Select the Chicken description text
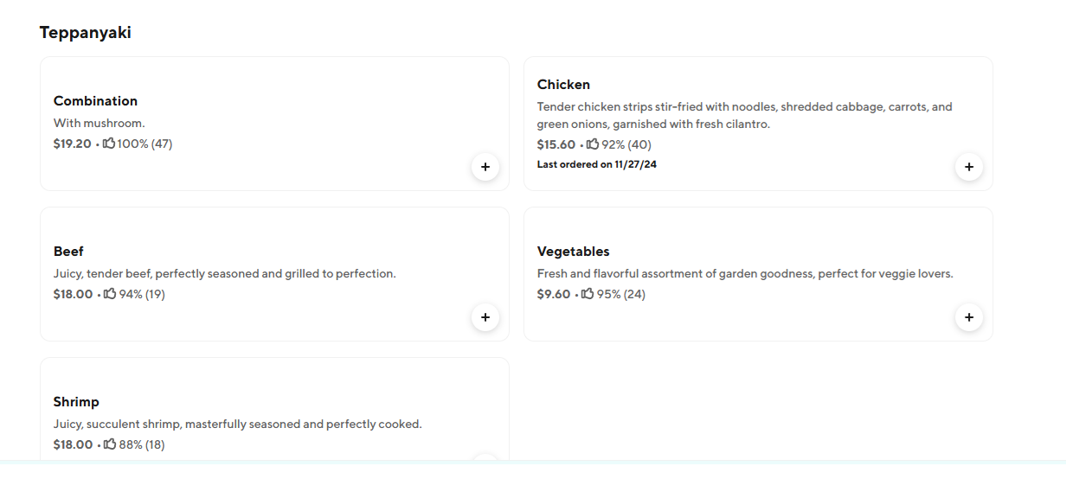The width and height of the screenshot is (1066, 498). (744, 116)
